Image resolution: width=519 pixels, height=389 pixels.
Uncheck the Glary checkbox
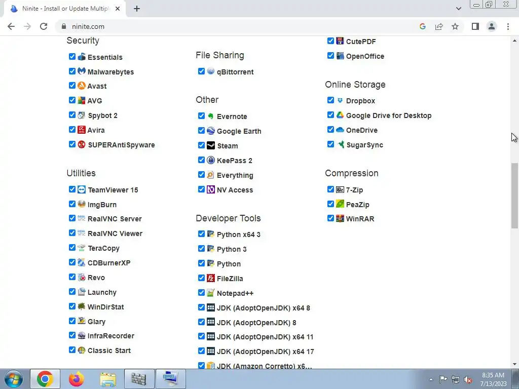point(72,321)
